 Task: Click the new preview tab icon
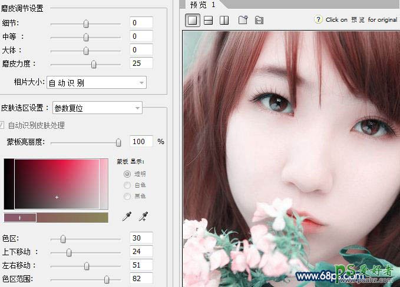pos(242,20)
